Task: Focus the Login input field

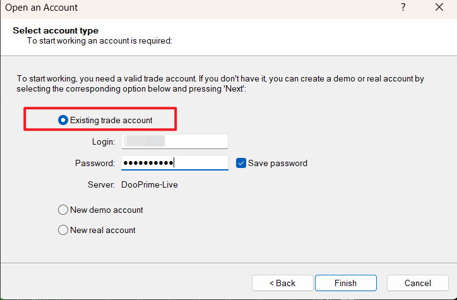Action: pos(175,141)
